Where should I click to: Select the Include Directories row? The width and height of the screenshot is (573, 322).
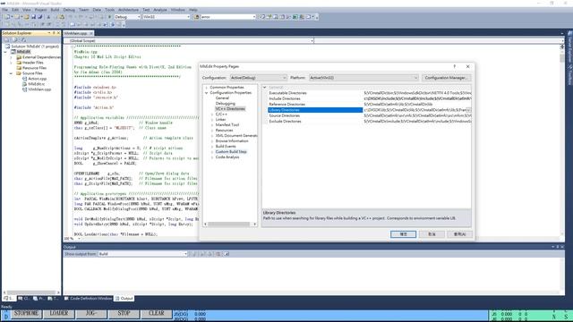click(370, 98)
